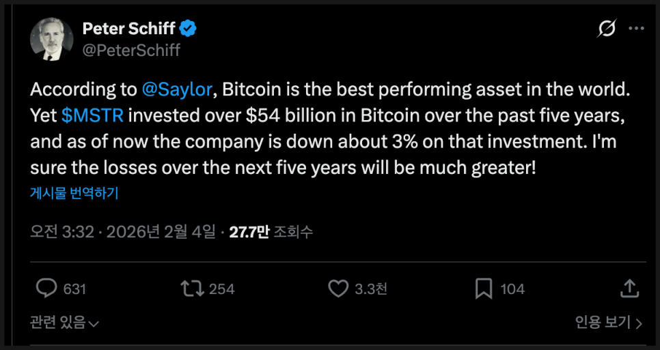Screen dimensions: 660x350
Task: Click the reply speech bubble icon
Action: tap(46, 289)
